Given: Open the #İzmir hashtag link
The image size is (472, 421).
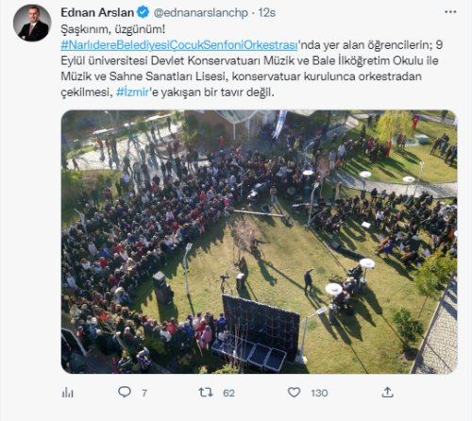Looking at the screenshot, I should pyautogui.click(x=132, y=93).
